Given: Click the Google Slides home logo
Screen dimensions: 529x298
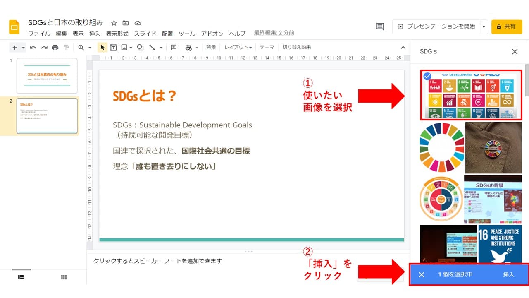Looking at the screenshot, I should click(14, 27).
